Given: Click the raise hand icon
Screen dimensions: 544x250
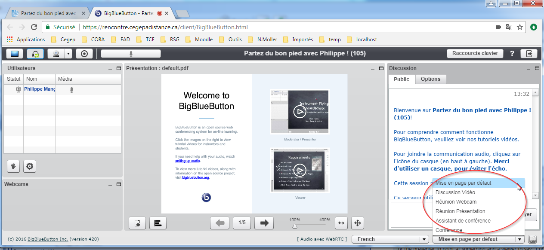Looking at the screenshot, I should click(x=13, y=166).
